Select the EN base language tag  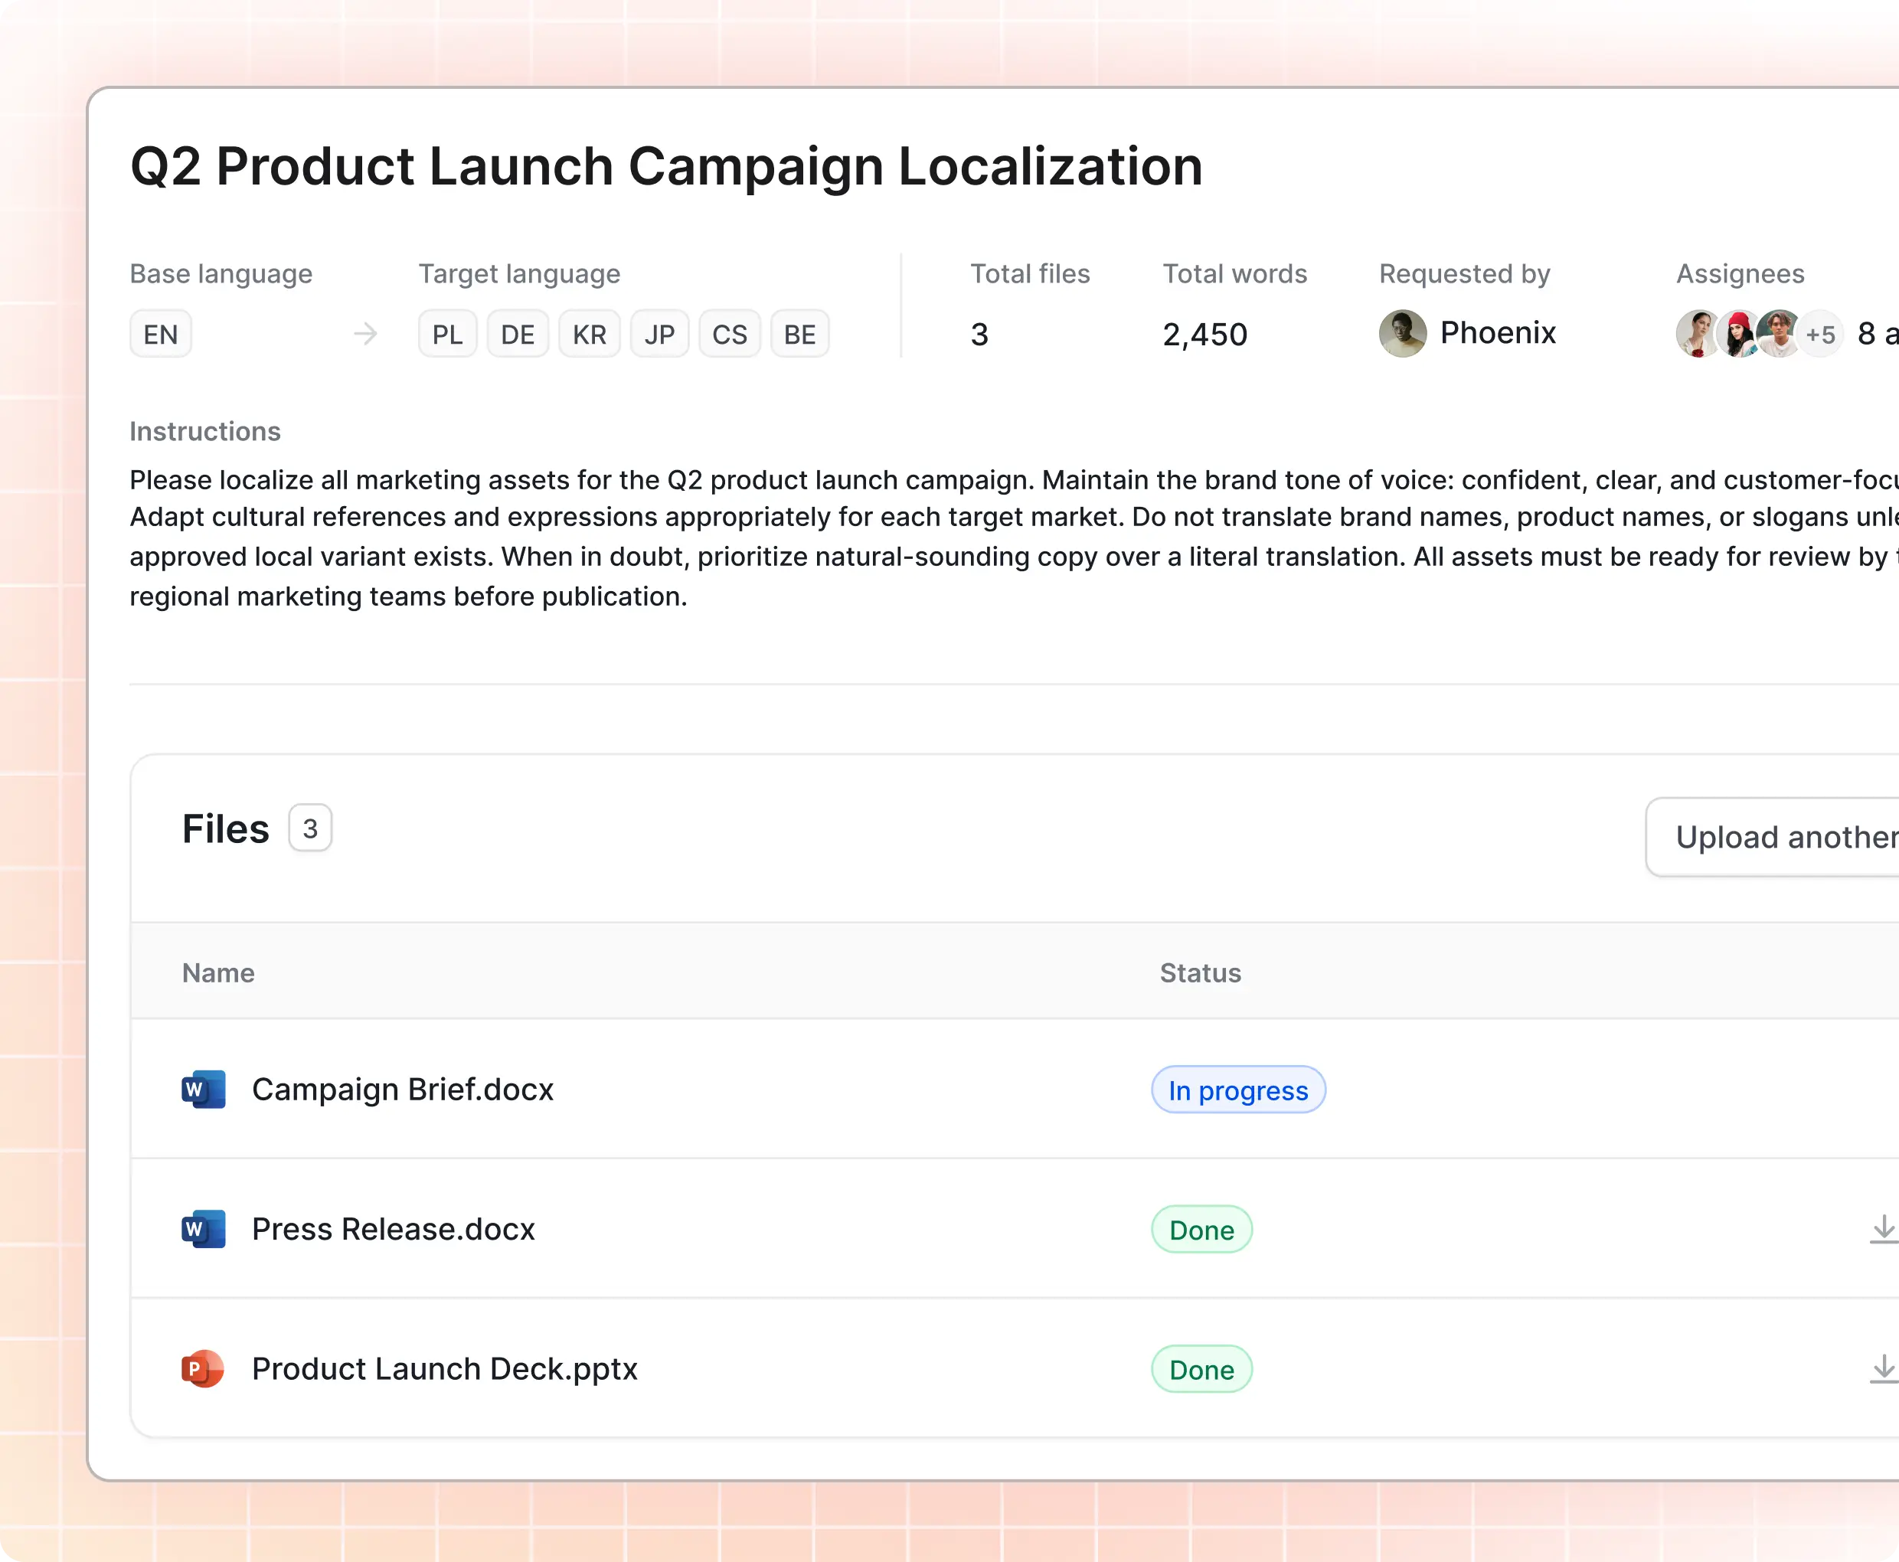point(161,335)
